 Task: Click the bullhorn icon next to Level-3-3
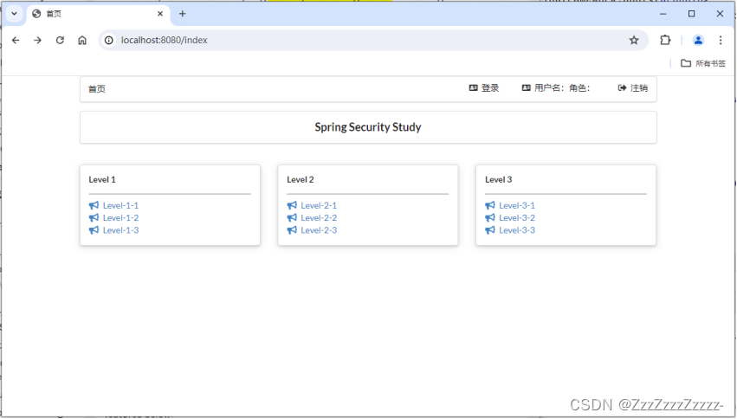[x=490, y=229]
